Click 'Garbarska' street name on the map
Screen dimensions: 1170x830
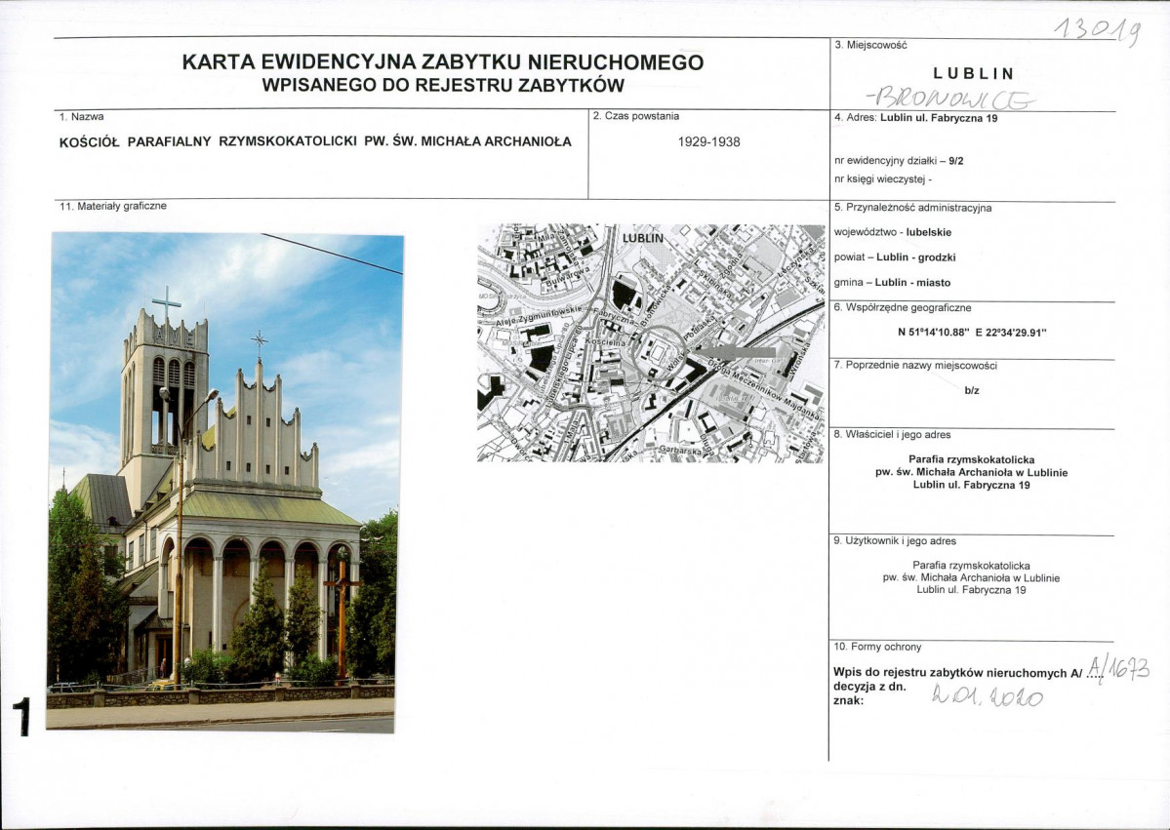click(x=681, y=452)
